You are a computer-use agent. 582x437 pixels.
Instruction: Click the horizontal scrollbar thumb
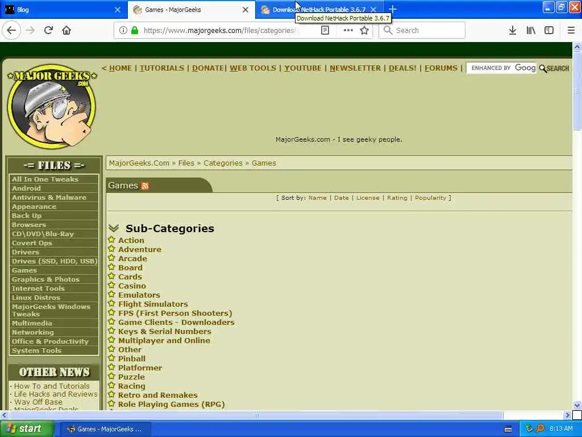pyautogui.click(x=256, y=415)
